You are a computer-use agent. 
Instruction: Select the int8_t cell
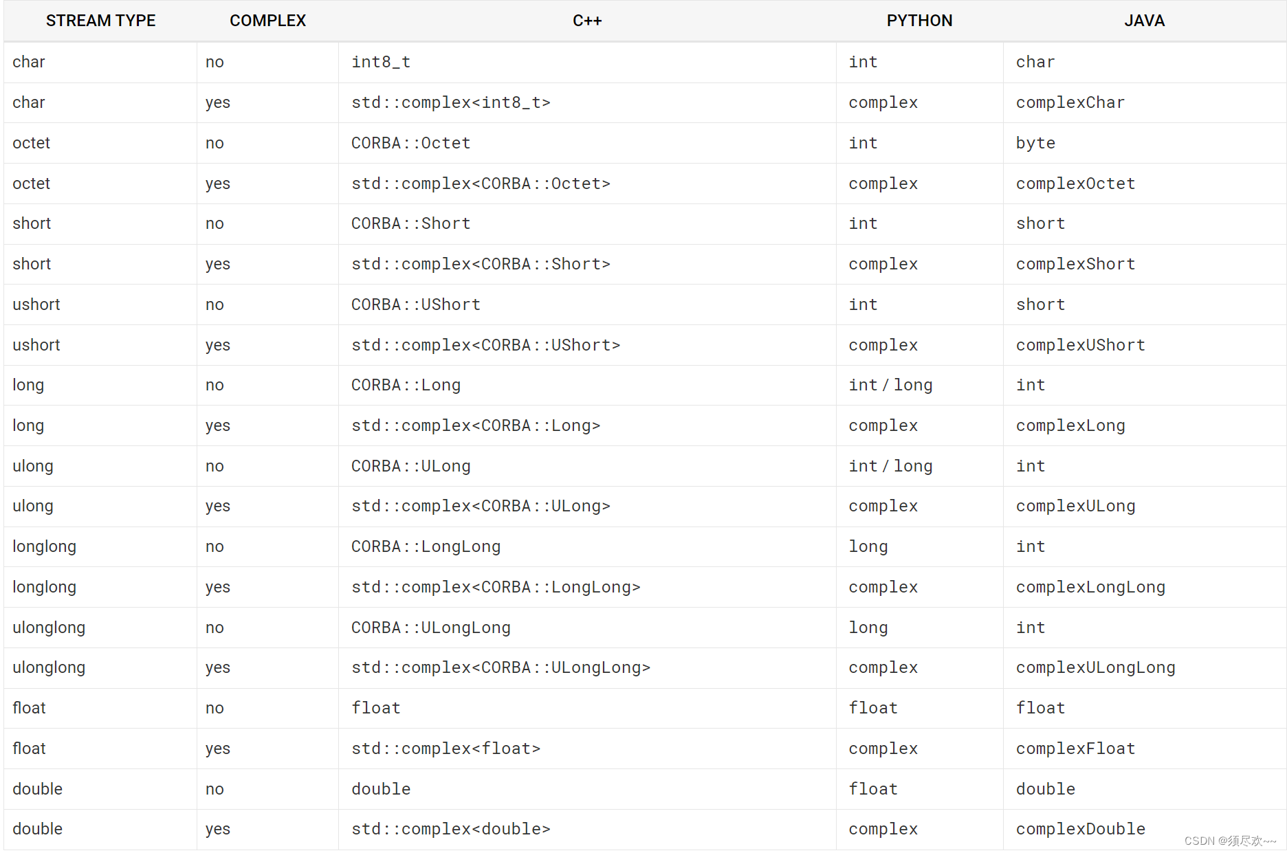point(381,62)
